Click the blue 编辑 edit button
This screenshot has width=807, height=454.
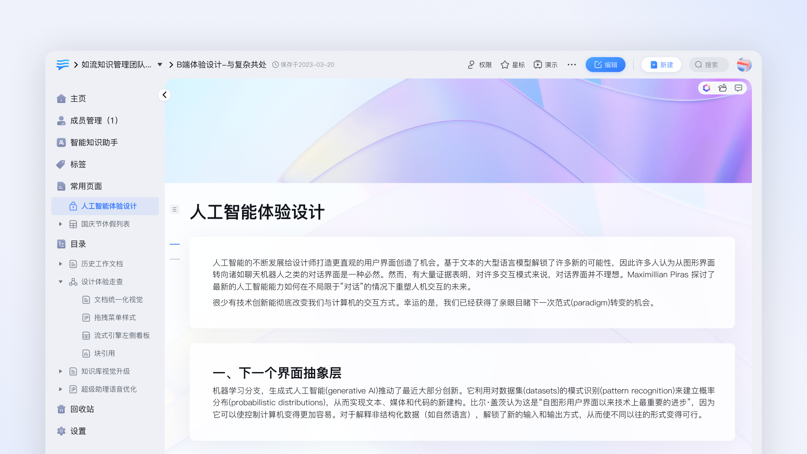pos(605,65)
